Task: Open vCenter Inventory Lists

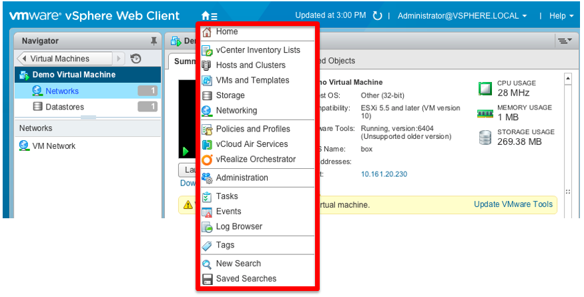Action: click(x=258, y=50)
